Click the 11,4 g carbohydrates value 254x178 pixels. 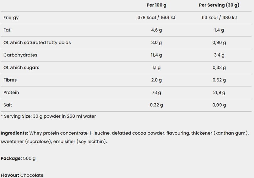point(156,55)
